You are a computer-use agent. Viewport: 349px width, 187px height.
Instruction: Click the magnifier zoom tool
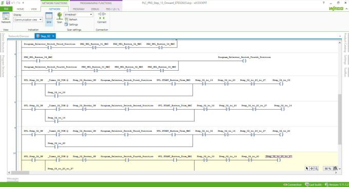316,169
